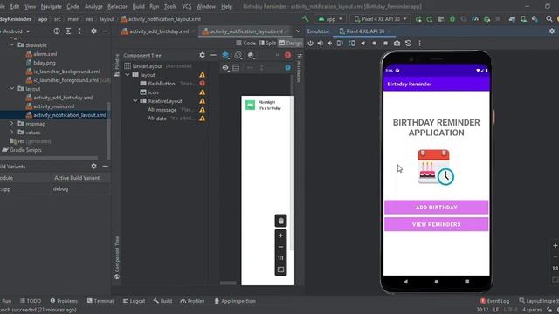Screen dimensions: 559x314
Task: Click the project panel horizontal scrollbar
Action: (49, 157)
